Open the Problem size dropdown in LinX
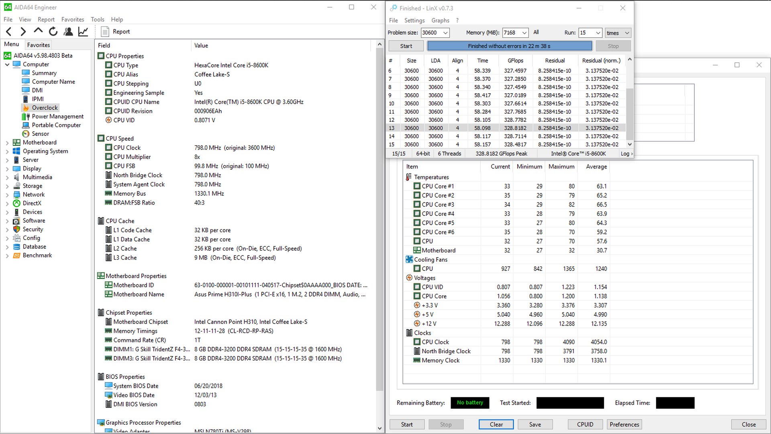The width and height of the screenshot is (771, 434). [x=445, y=33]
